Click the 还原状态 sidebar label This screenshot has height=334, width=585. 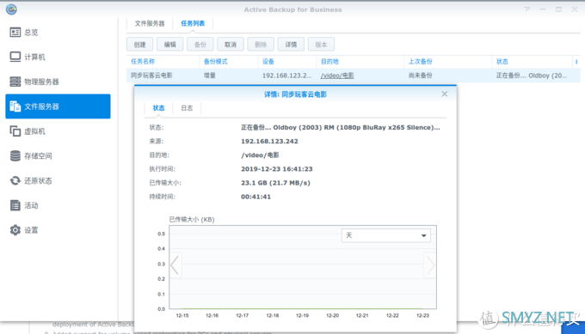tap(38, 180)
